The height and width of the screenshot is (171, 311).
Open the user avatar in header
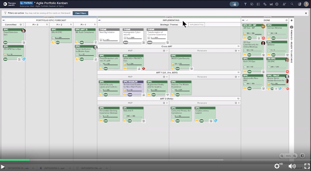(x=306, y=4)
